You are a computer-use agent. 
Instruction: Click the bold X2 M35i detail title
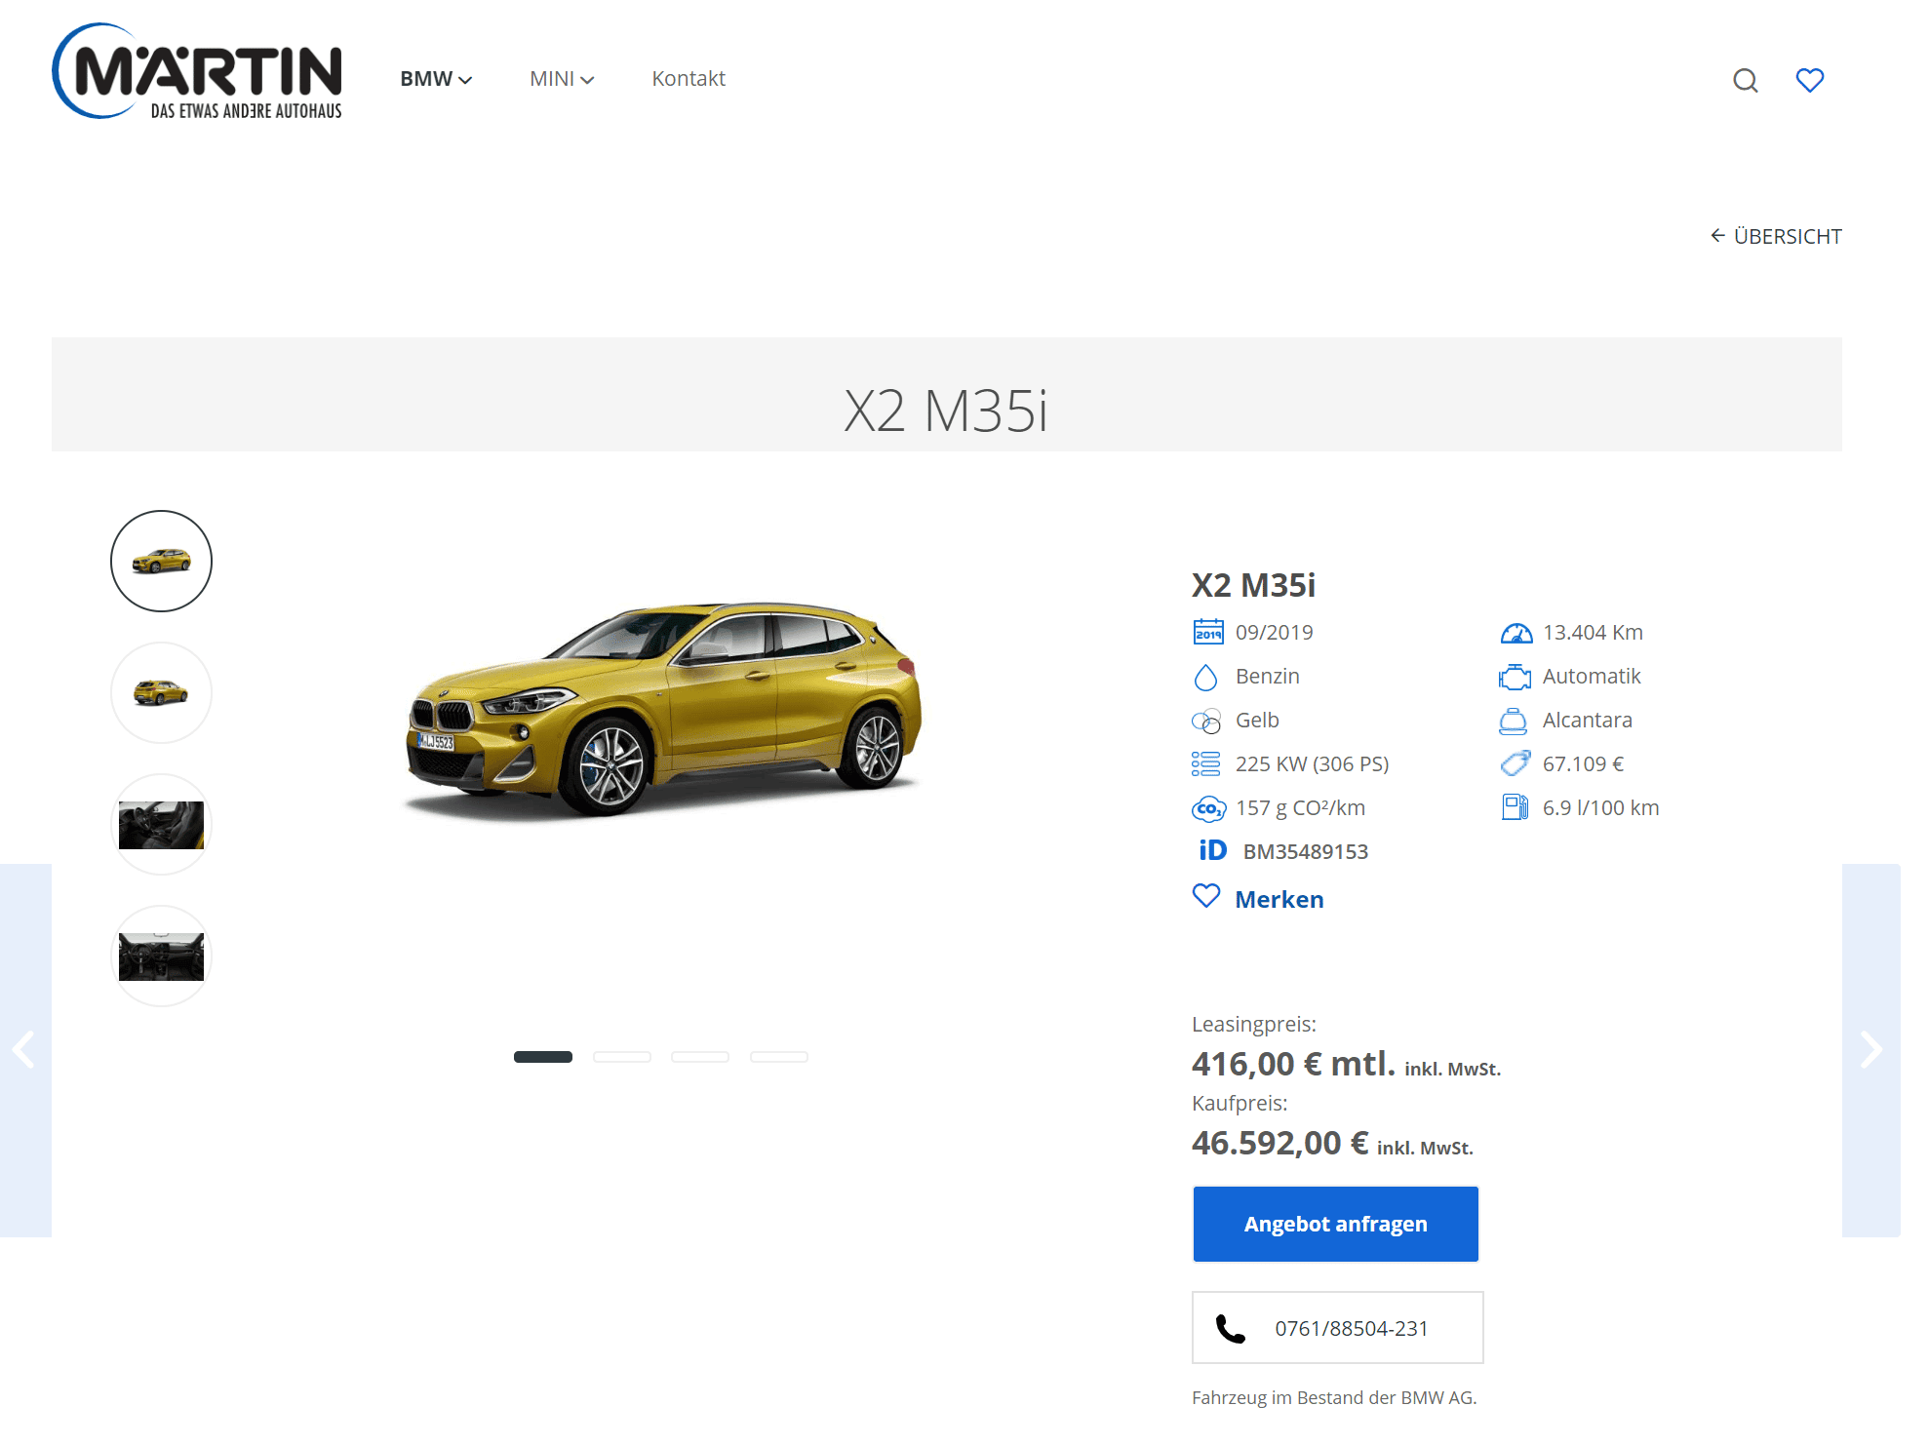pos(1253,585)
